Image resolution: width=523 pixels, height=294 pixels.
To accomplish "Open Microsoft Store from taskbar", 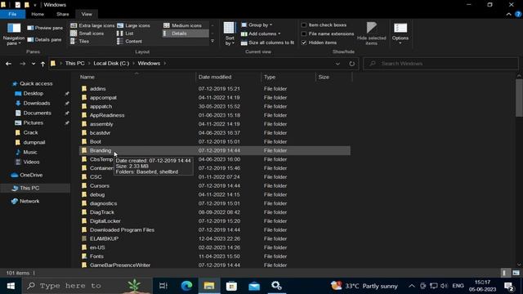I will pos(231,286).
